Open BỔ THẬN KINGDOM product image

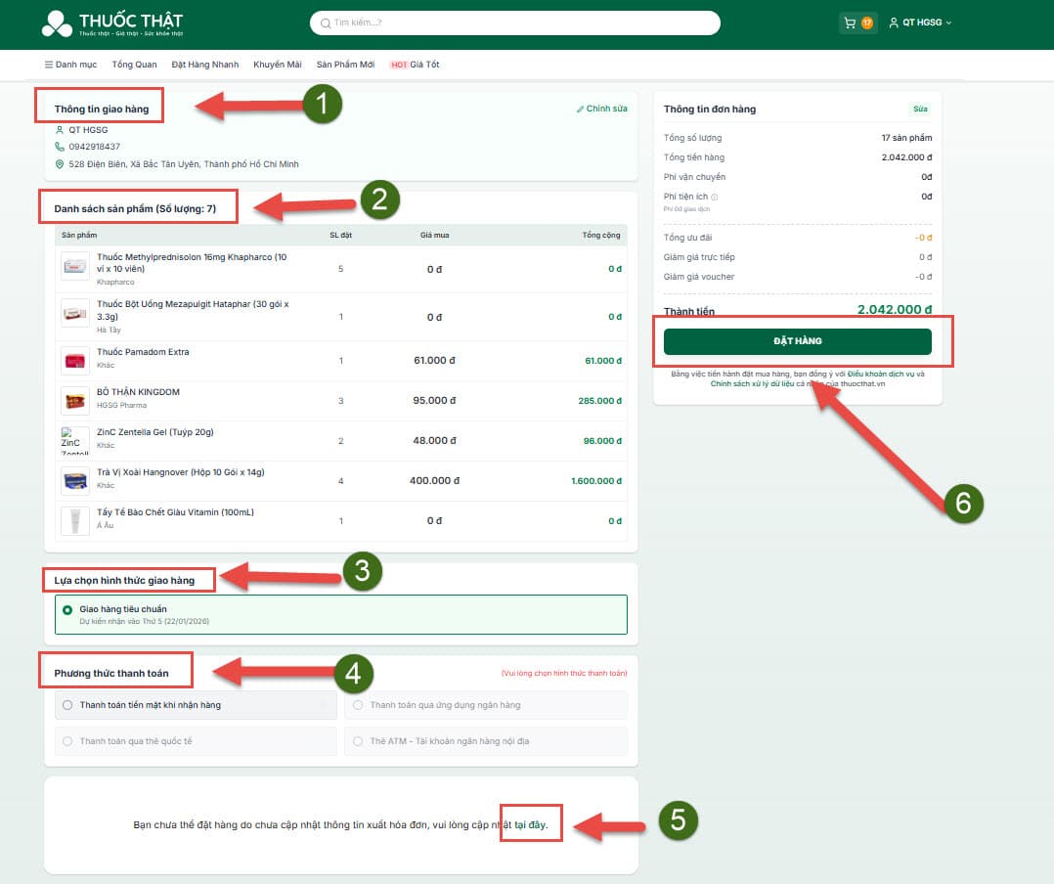pos(74,401)
